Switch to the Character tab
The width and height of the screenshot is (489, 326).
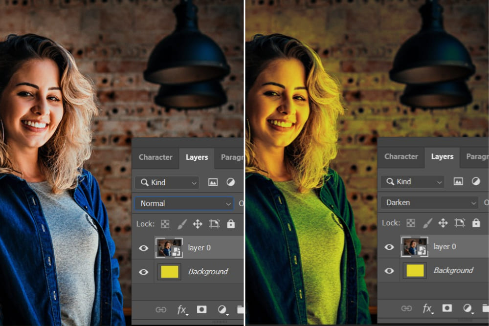pos(156,157)
